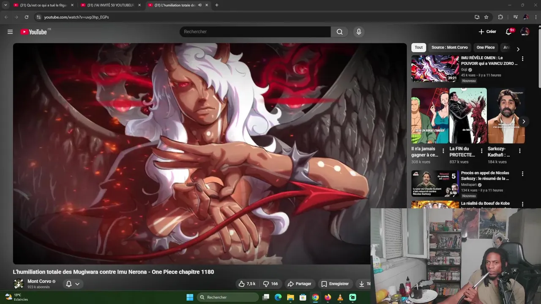Mute audio icon on L'humiliation tab
This screenshot has width=541, height=304.
point(199,5)
